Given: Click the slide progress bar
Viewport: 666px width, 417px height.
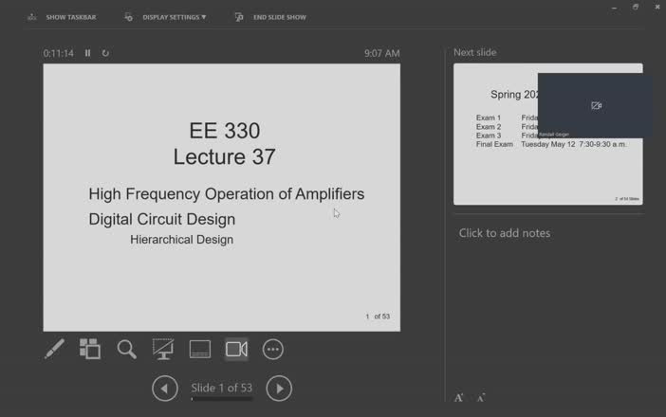Looking at the screenshot, I should click(222, 399).
